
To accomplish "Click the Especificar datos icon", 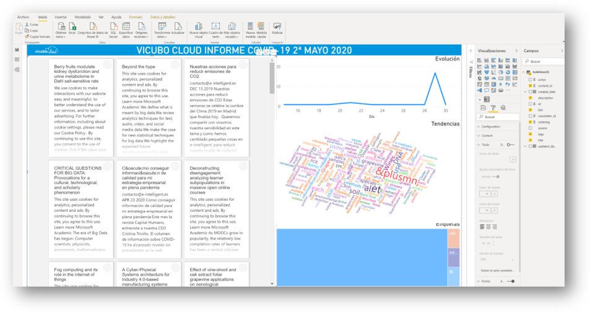I will 126,27.
